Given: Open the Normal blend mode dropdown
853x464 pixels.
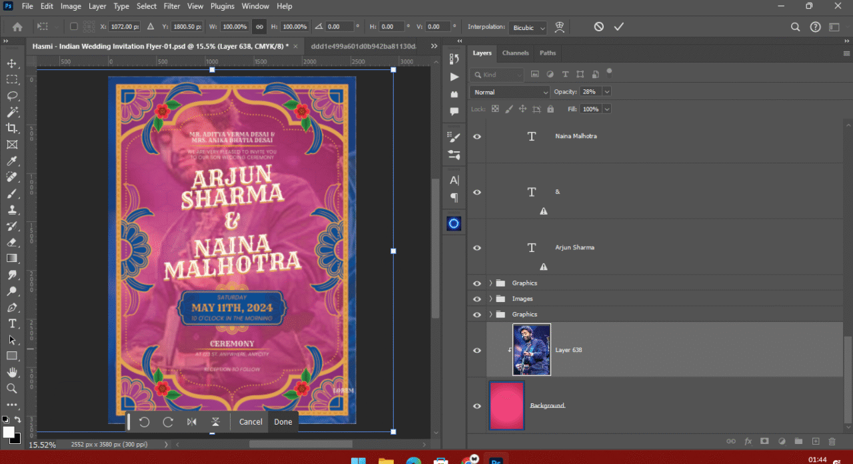Looking at the screenshot, I should (x=510, y=92).
